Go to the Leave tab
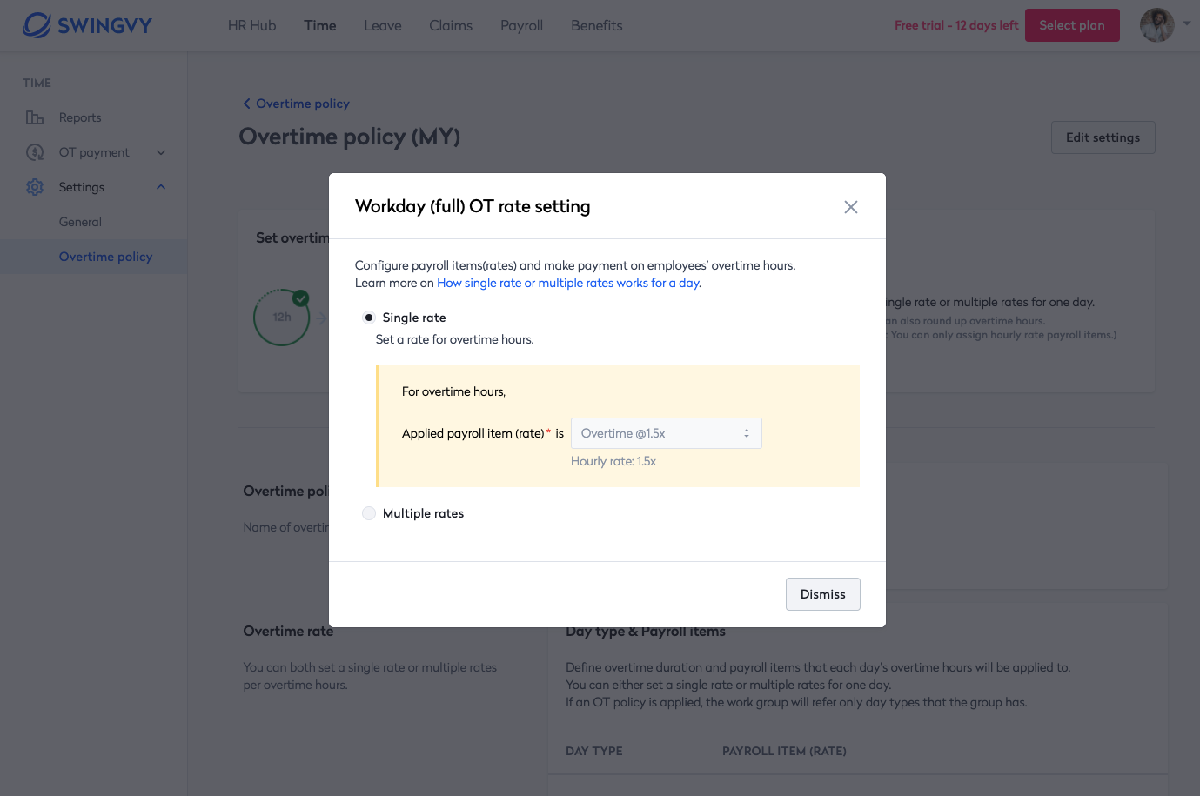The height and width of the screenshot is (796, 1200). click(383, 25)
